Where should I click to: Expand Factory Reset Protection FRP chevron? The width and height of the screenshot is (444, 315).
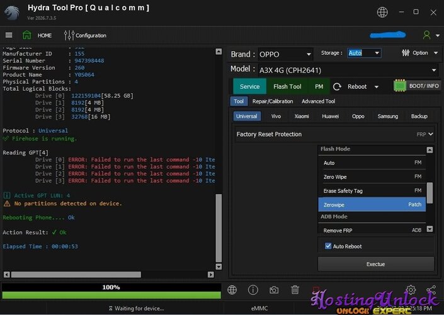[431, 134]
